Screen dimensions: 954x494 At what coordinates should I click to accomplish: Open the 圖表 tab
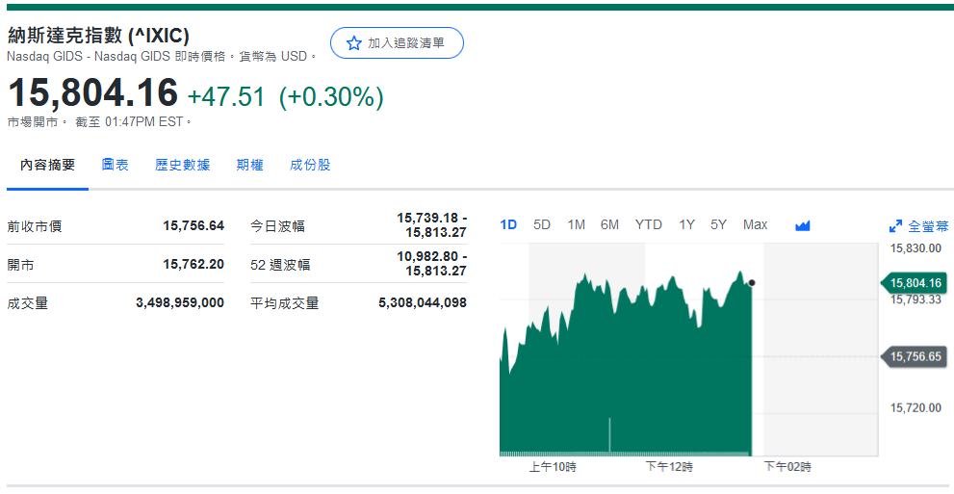(116, 165)
